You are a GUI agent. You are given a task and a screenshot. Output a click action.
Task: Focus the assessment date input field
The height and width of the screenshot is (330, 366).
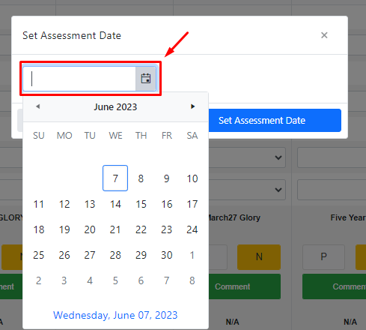[x=79, y=79]
